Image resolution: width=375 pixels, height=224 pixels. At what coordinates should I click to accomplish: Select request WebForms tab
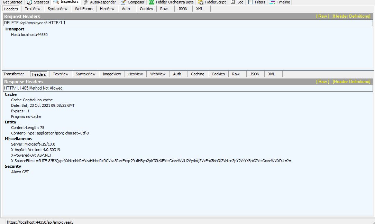click(x=83, y=9)
